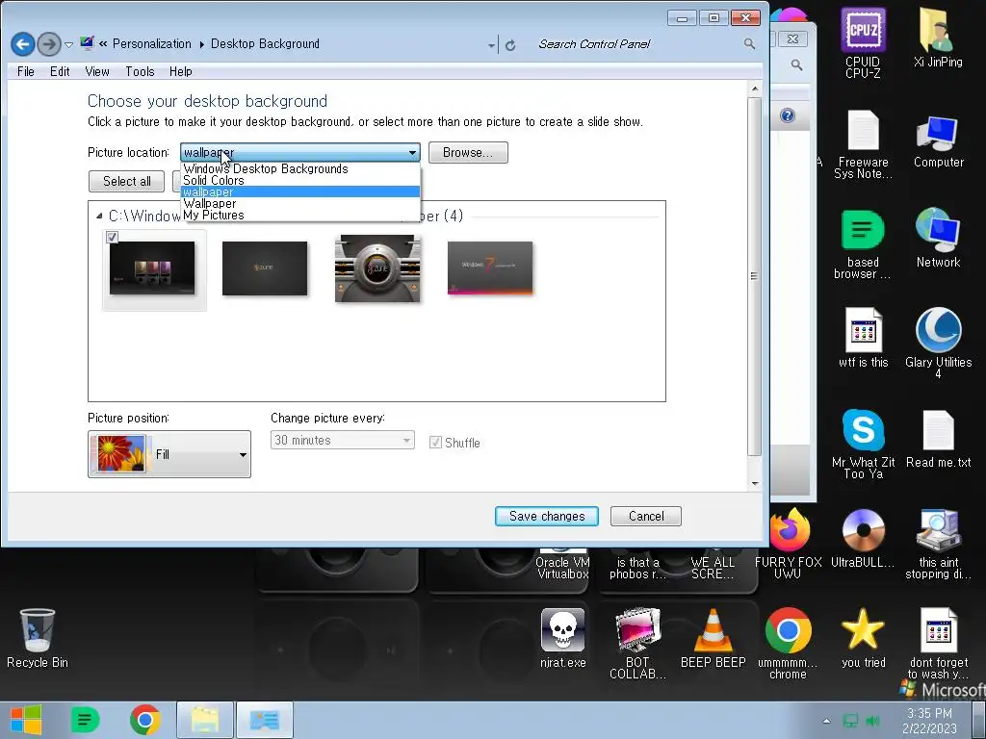Click the refresh address bar icon

(510, 44)
